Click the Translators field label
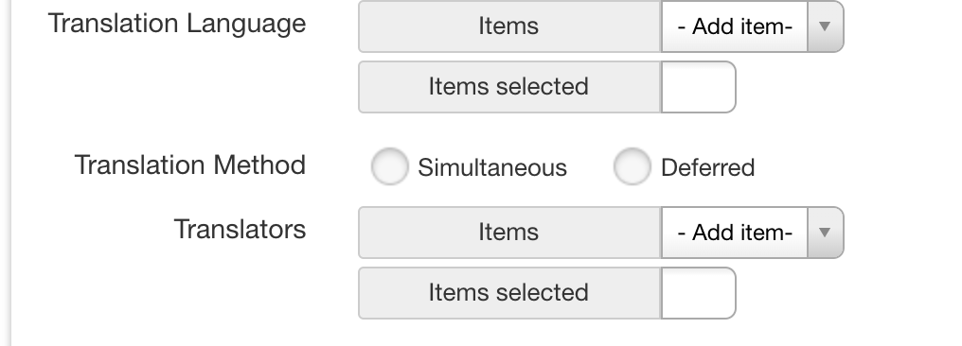 pos(240,230)
